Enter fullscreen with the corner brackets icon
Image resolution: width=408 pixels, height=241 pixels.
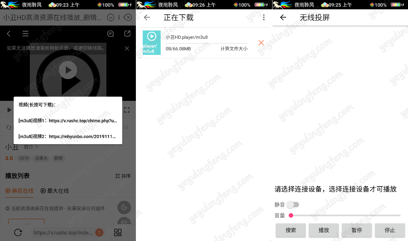pos(127,110)
